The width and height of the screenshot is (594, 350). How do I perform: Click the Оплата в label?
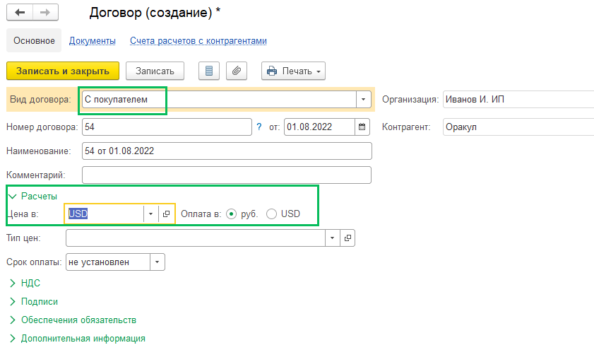click(201, 214)
